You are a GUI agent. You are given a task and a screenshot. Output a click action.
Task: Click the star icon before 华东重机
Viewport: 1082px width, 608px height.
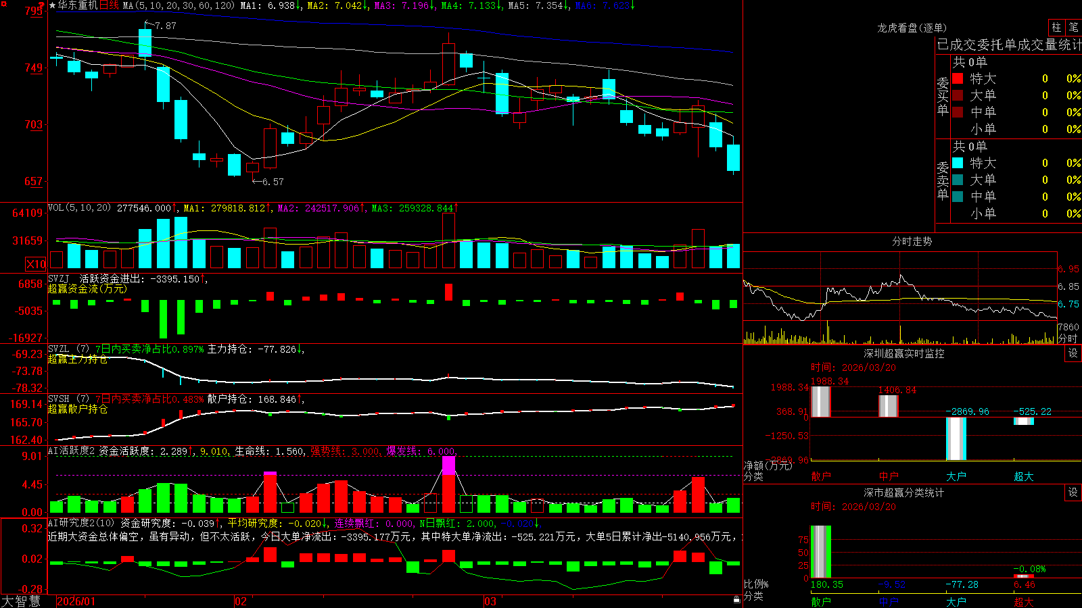pos(52,5)
